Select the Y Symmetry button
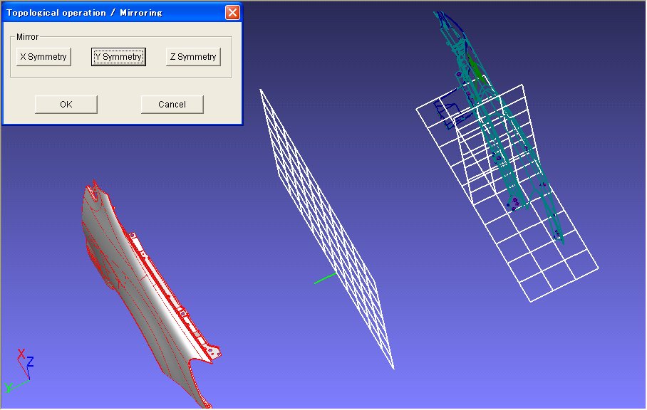The image size is (647, 410). (x=118, y=57)
